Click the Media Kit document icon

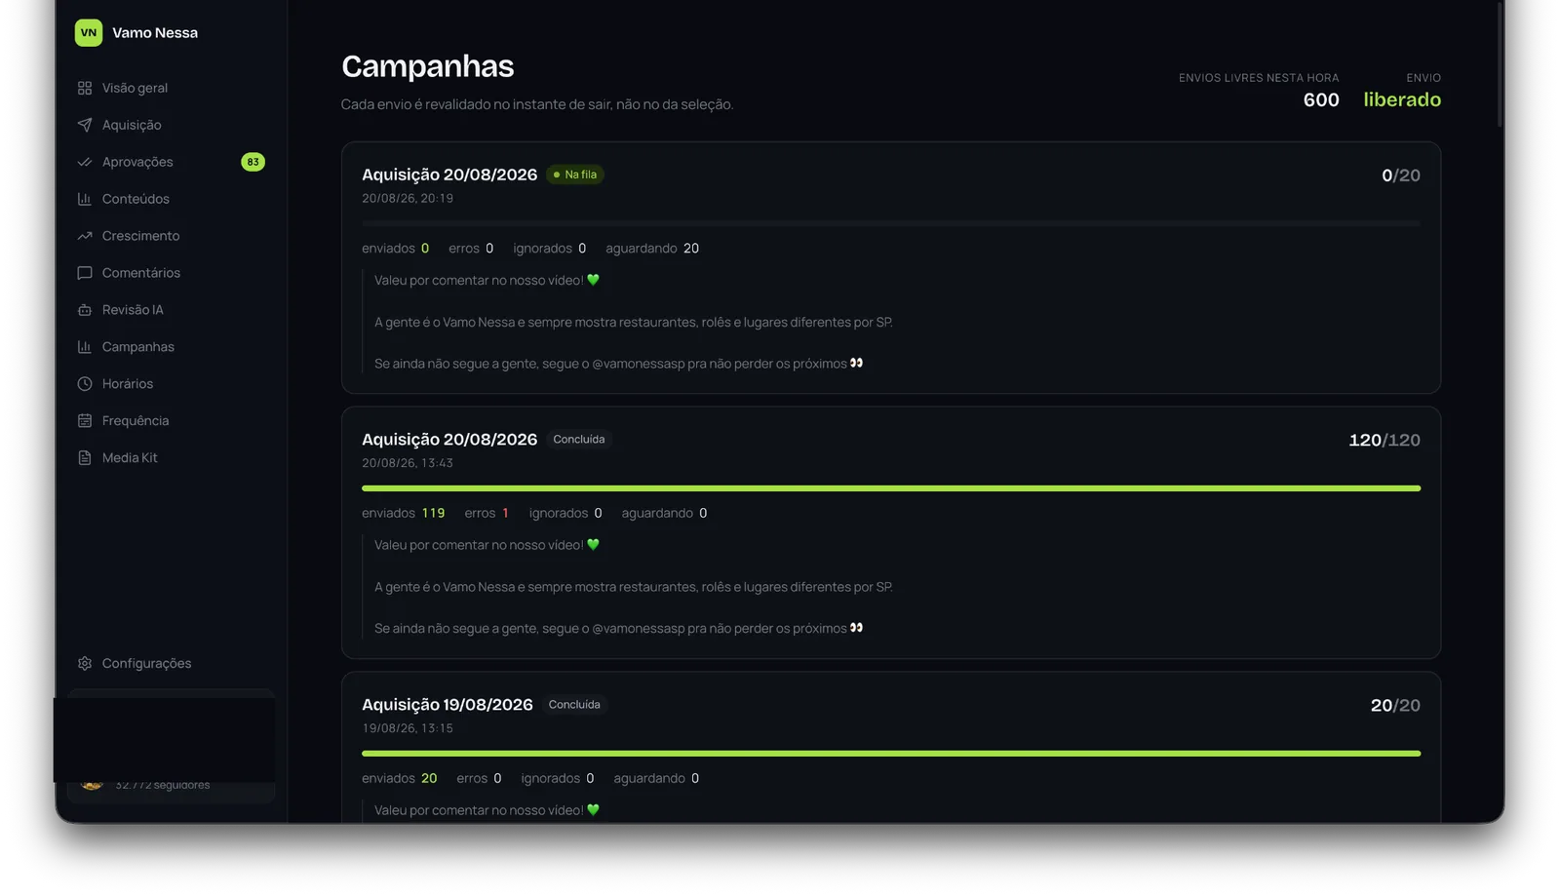coord(85,458)
